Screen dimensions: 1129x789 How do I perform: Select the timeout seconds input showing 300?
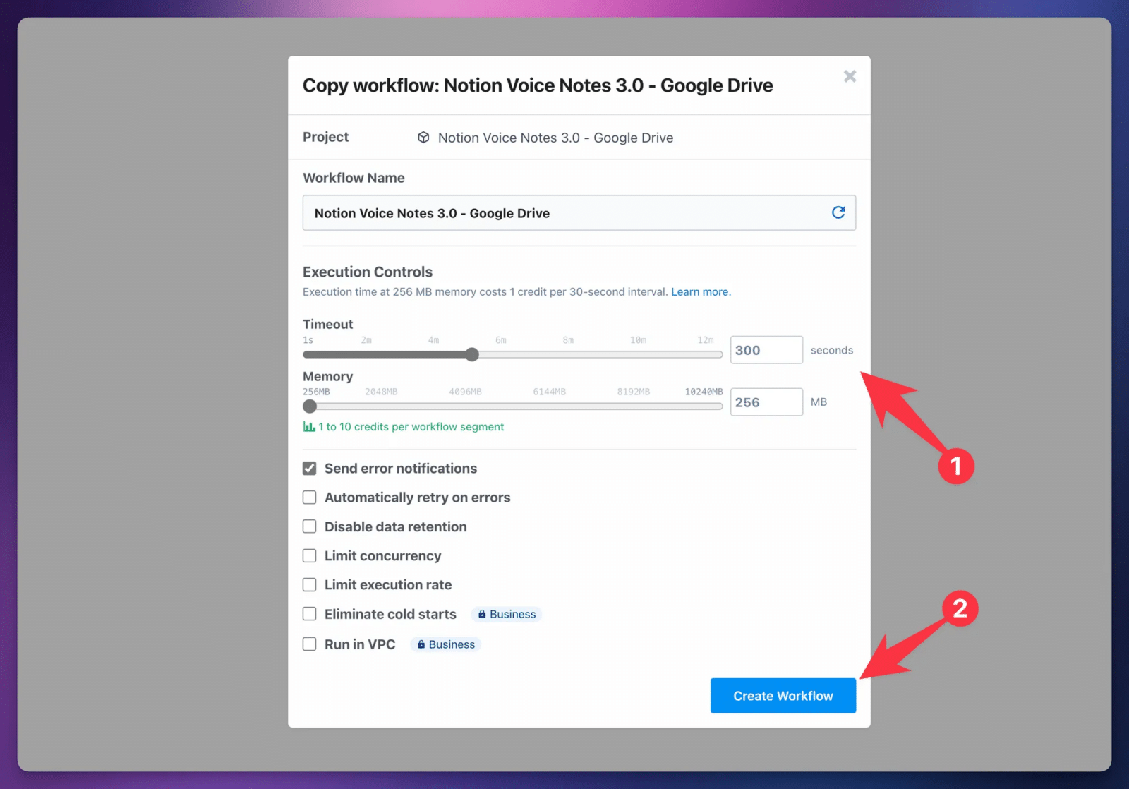766,349
